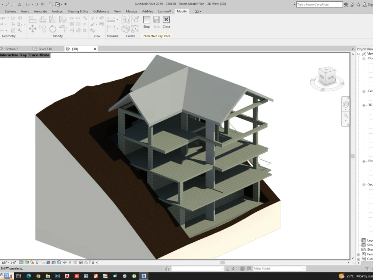This screenshot has width=373, height=280.
Task: Toggle the crop region visibility
Action: click(53, 262)
